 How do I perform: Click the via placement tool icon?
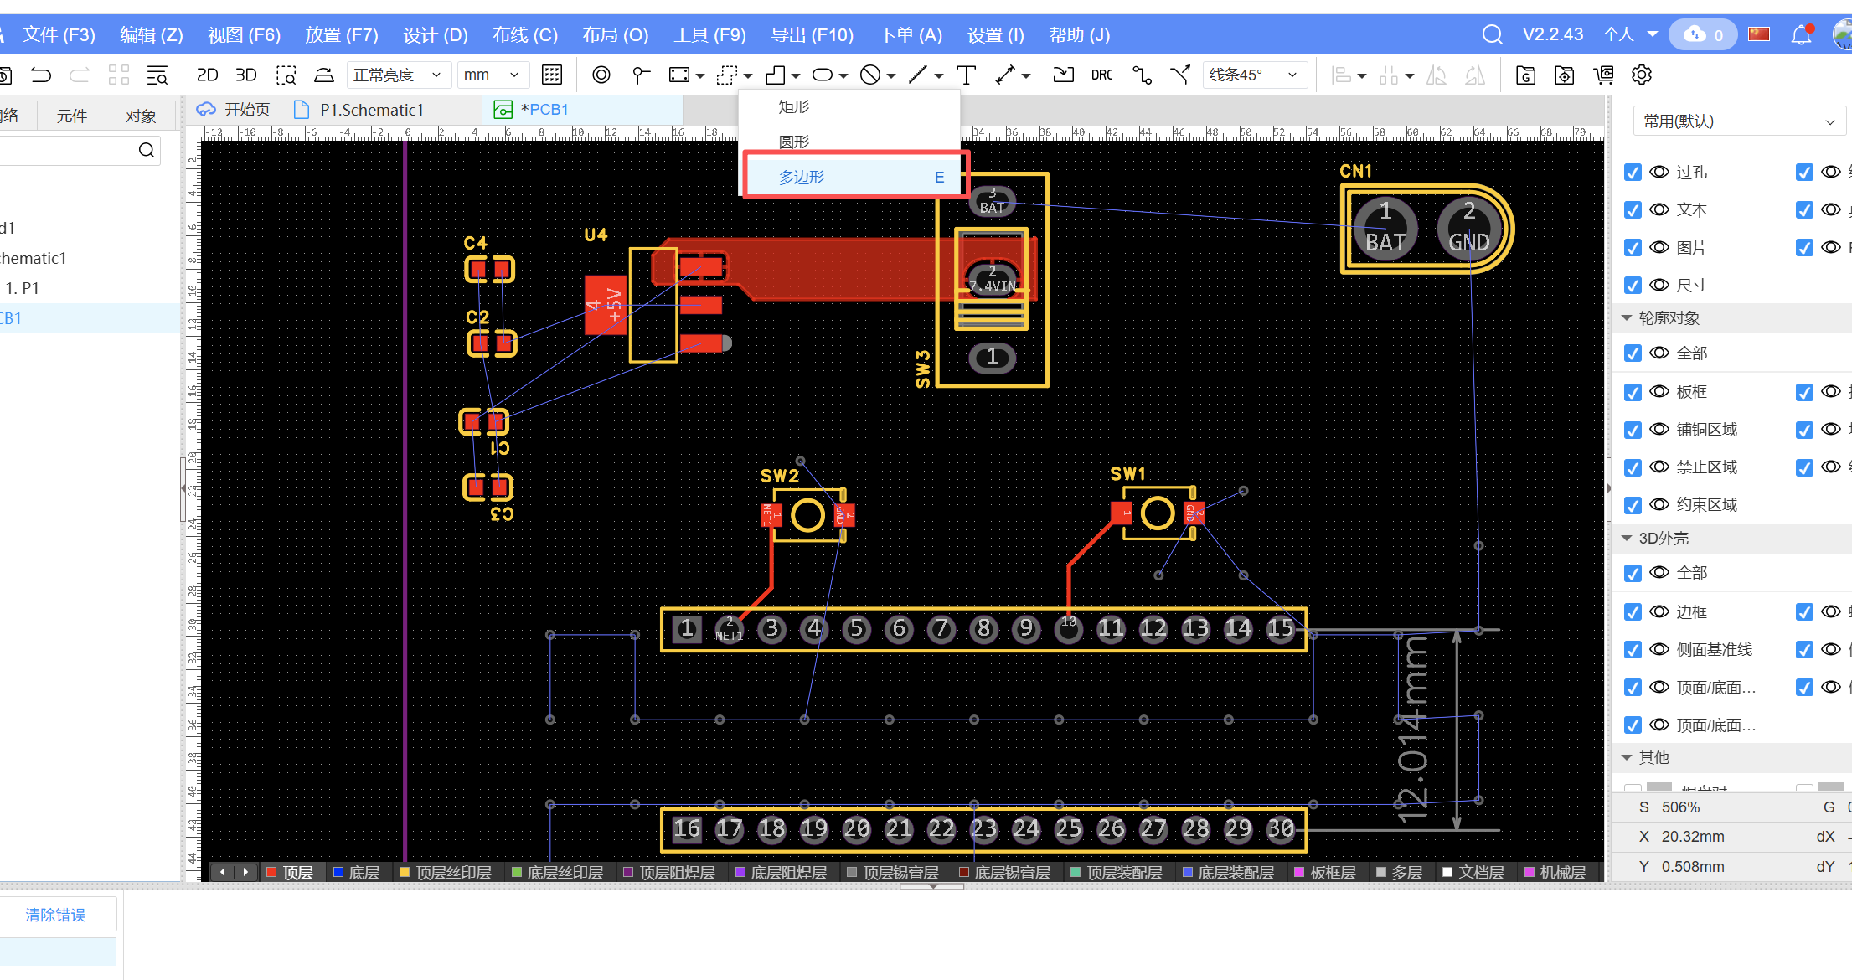tap(601, 75)
